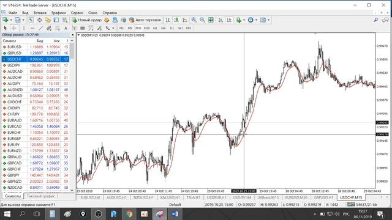Expand the templates dropdown arrow
The image size is (392, 220).
[x=268, y=20]
